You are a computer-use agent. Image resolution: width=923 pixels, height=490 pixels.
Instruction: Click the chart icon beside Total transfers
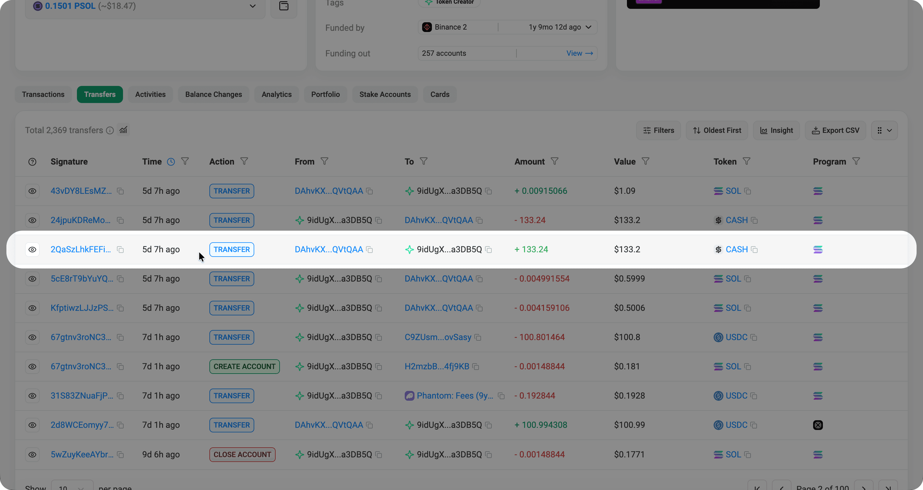point(123,130)
